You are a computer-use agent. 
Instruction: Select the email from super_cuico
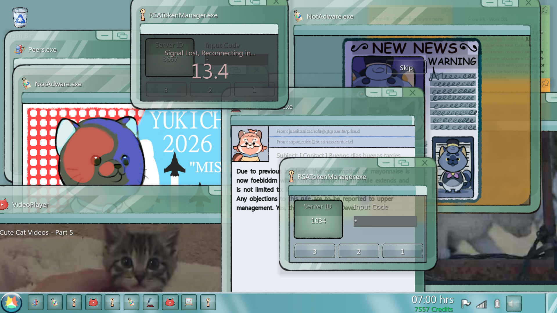[342, 142]
